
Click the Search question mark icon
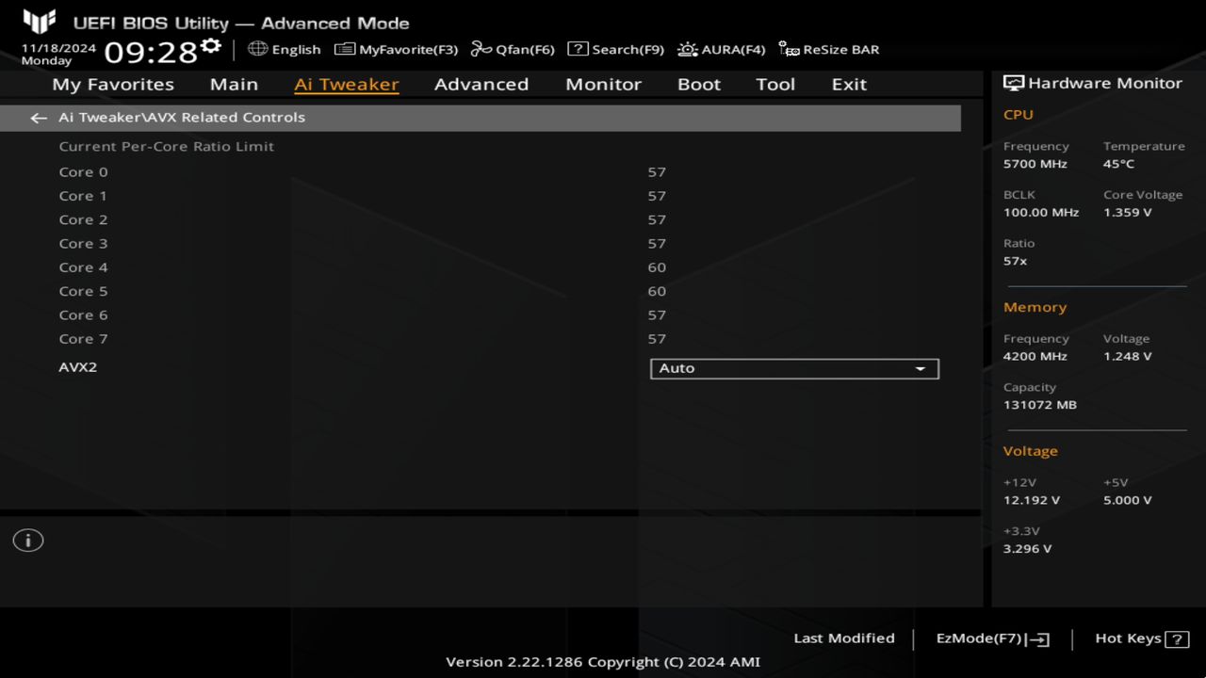(x=578, y=49)
